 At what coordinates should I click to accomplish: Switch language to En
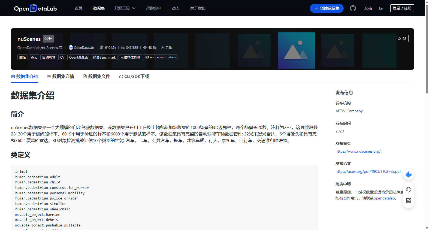pos(381,8)
